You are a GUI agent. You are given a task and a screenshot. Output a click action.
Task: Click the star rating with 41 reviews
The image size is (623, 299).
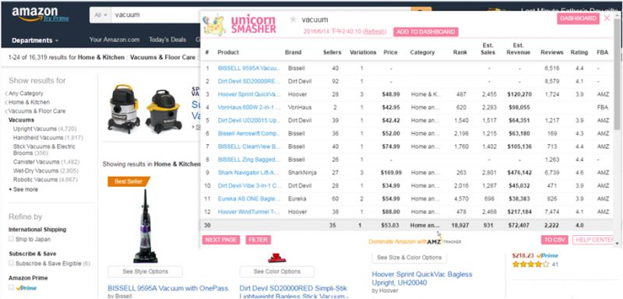coord(530,264)
